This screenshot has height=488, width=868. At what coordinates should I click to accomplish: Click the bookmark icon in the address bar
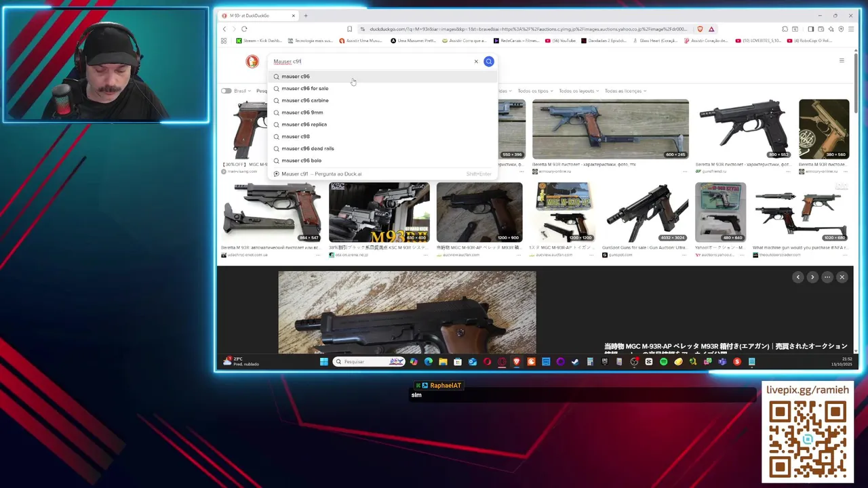[349, 29]
